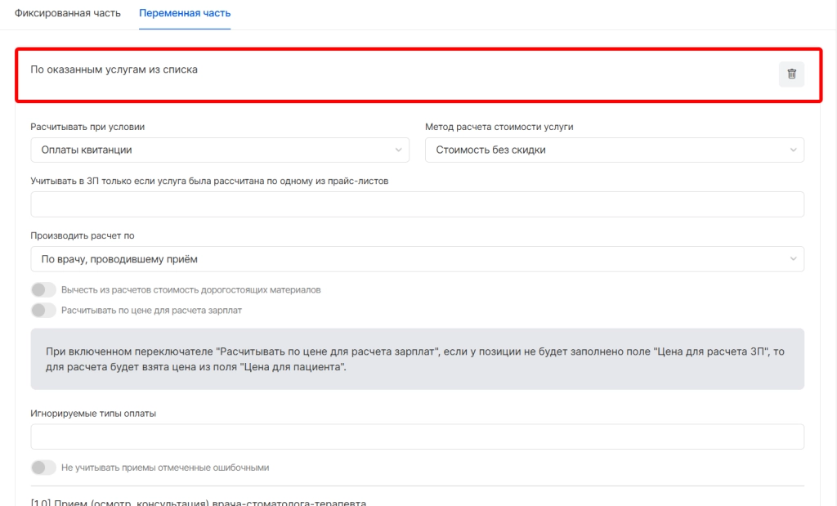
Task: Click the trash icon to delete the rule
Action: click(x=791, y=74)
